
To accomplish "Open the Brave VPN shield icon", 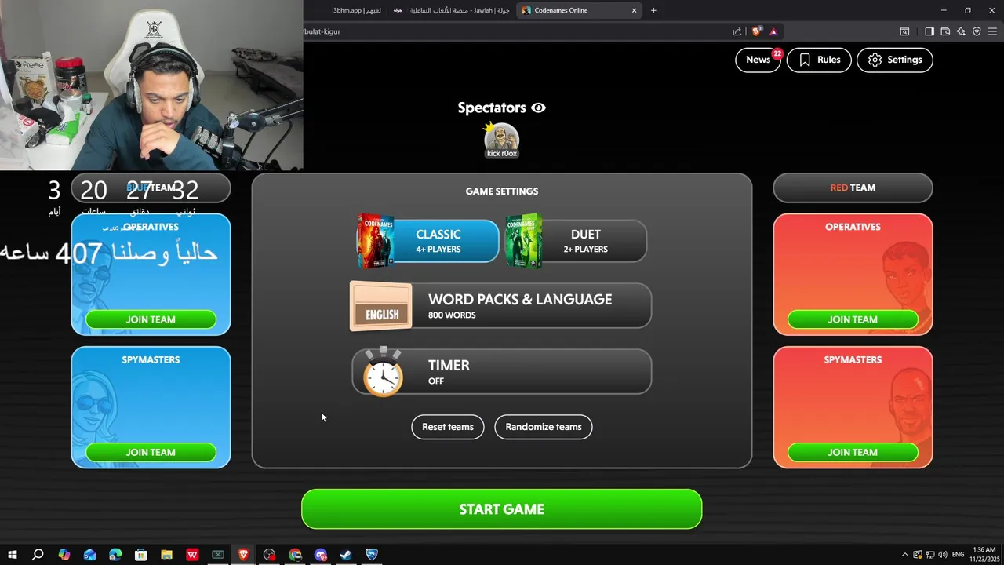I will (x=977, y=31).
